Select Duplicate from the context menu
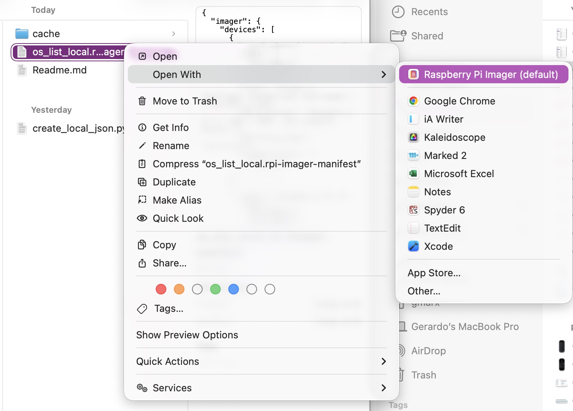The image size is (573, 411). [x=174, y=182]
